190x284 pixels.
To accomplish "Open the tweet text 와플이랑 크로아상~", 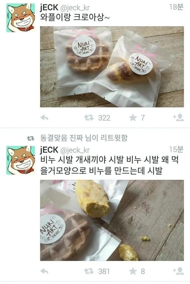I will tap(75, 18).
